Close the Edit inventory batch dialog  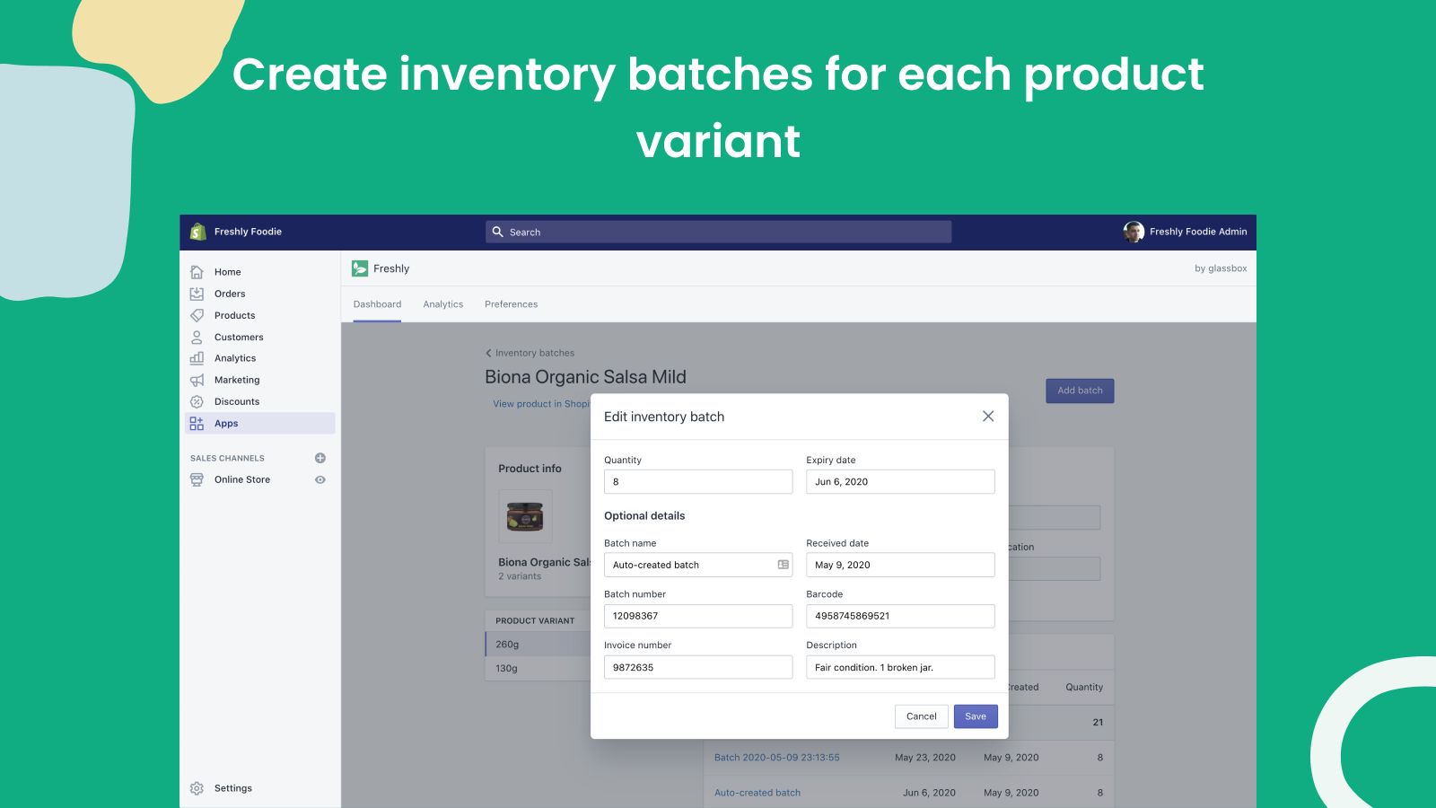[x=988, y=417]
